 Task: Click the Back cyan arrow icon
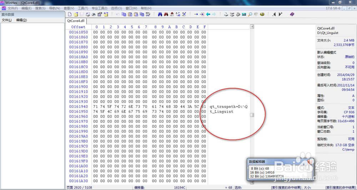[208, 14]
